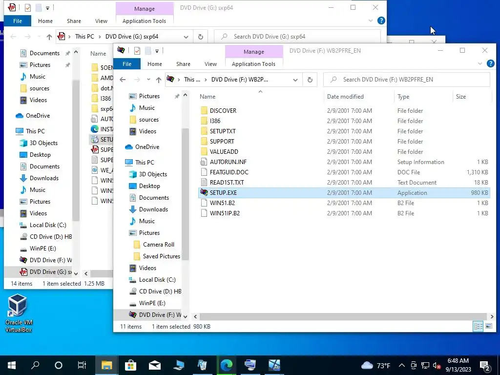This screenshot has height=375, width=500.
Task: Open Microsoft Store from the taskbar
Action: click(x=130, y=365)
